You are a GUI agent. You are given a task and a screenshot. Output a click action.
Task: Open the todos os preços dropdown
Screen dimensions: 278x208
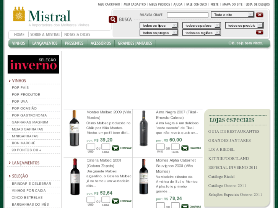(159, 33)
